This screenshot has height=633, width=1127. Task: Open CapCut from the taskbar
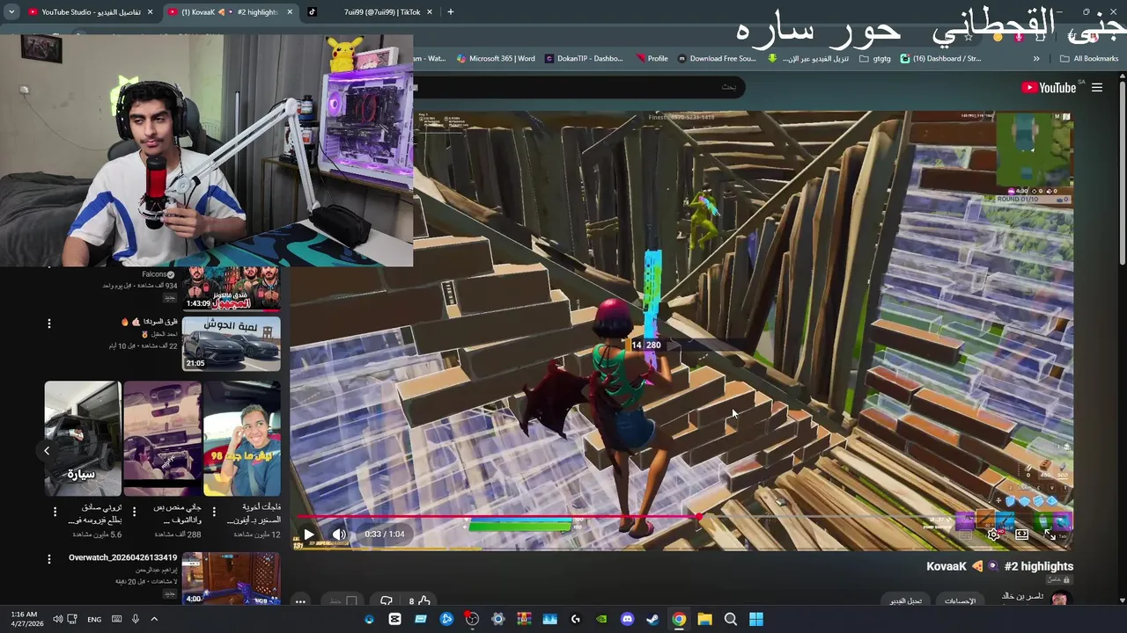pyautogui.click(x=394, y=619)
